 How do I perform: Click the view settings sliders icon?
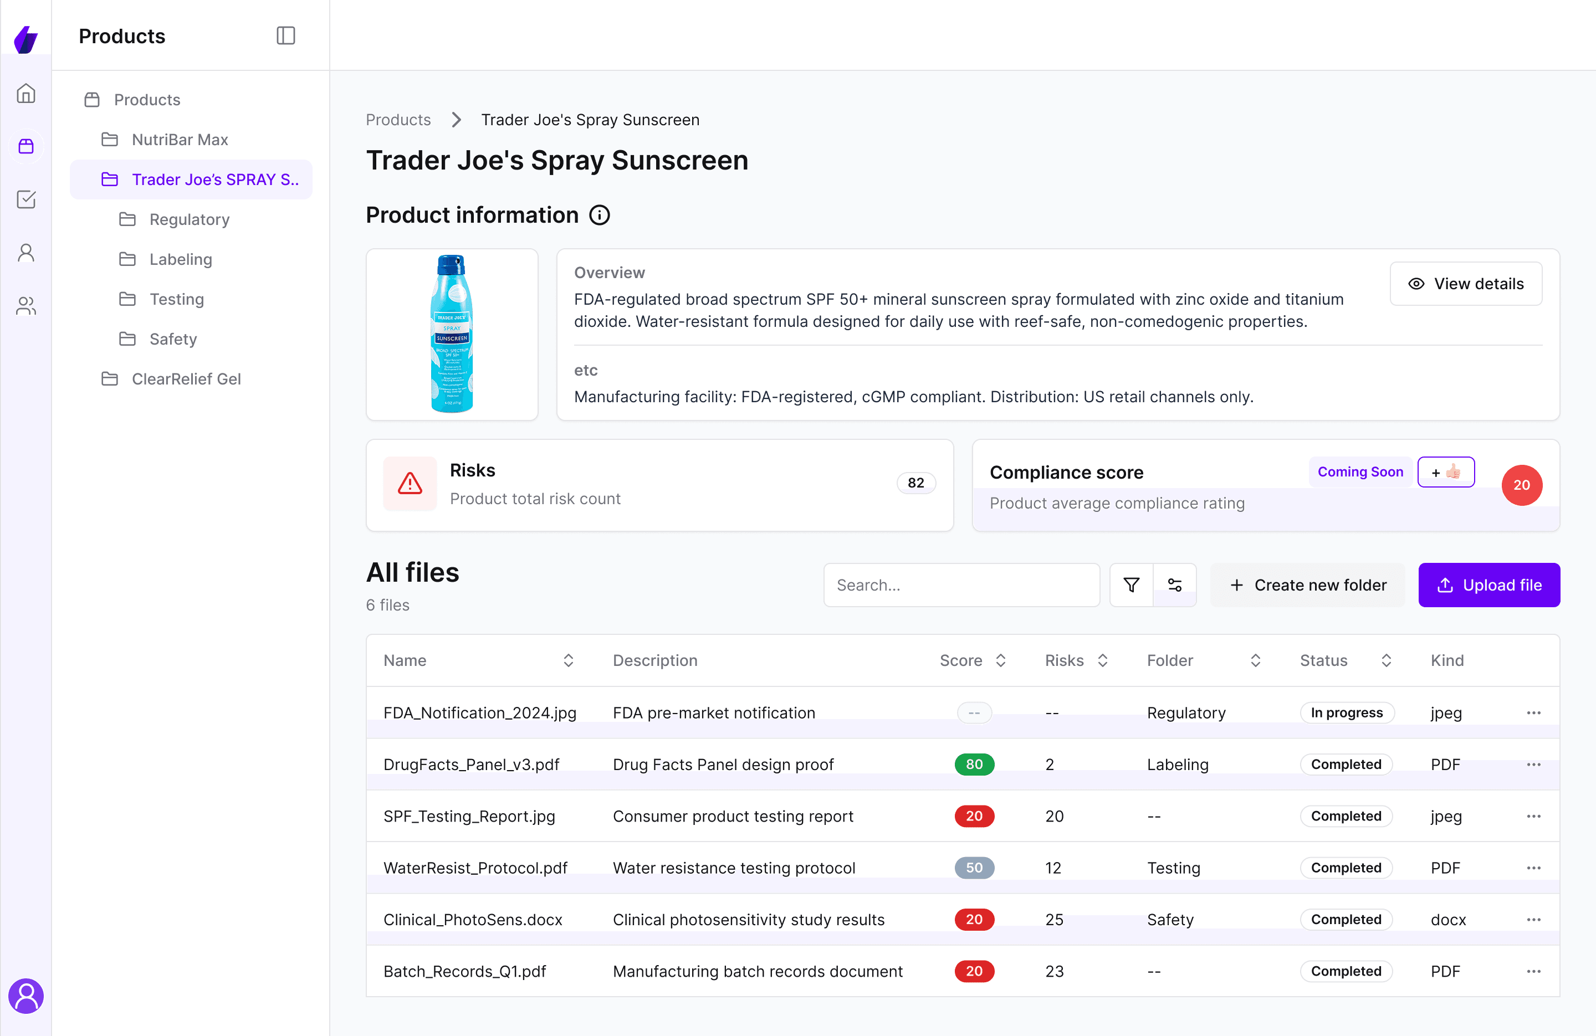pos(1175,584)
